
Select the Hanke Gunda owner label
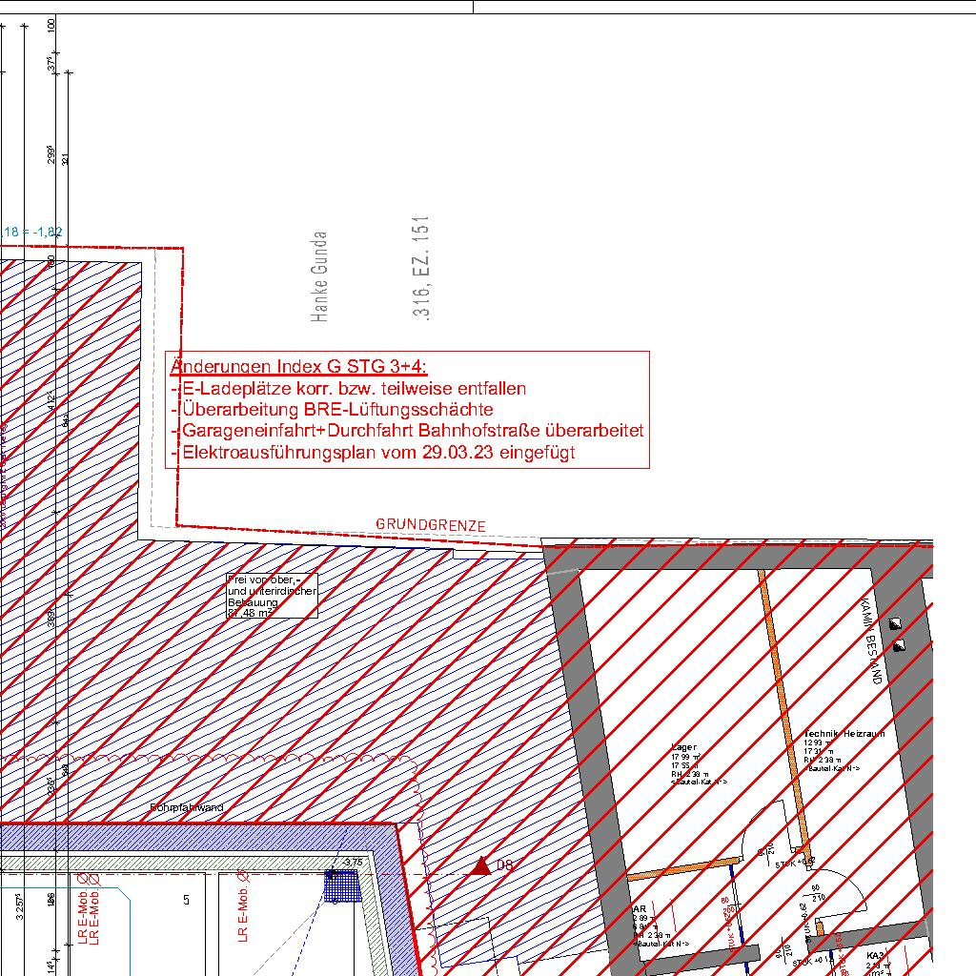pos(320,276)
